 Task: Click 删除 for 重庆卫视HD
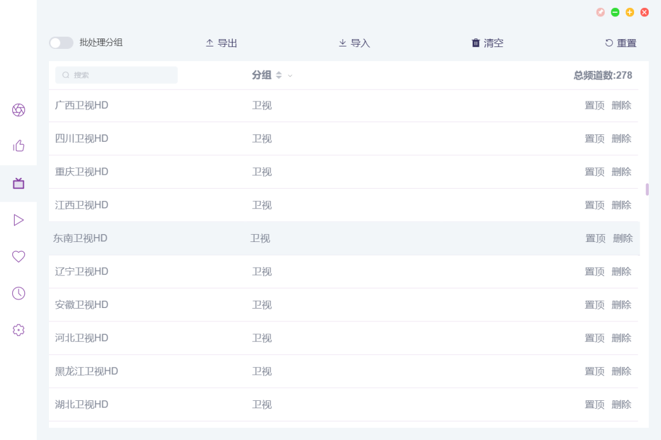pos(621,172)
